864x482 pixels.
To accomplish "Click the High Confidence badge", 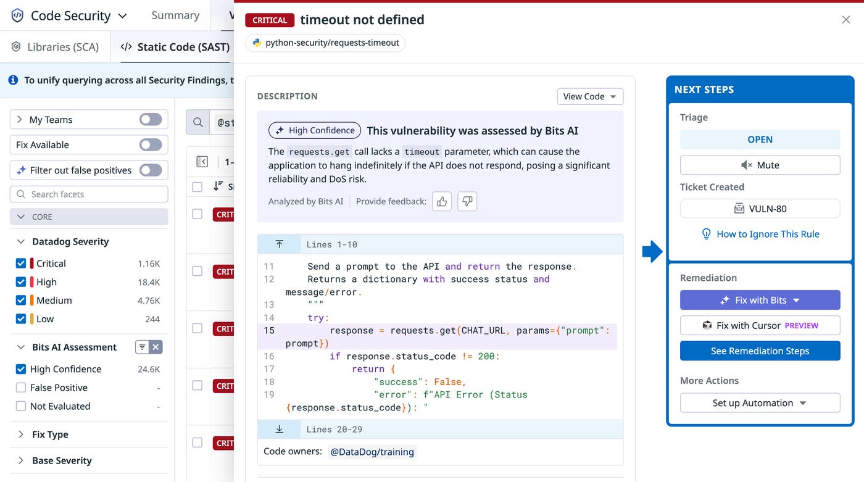I will point(315,130).
